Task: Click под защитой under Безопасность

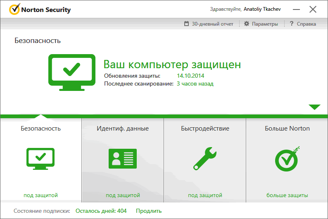Action: 40,195
